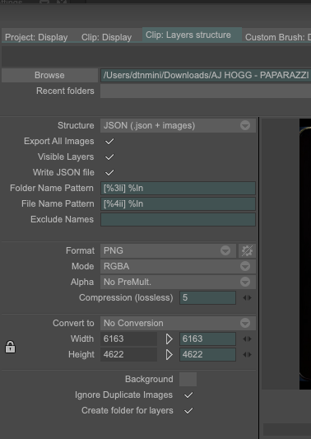
Task: Click the arrow copying Width value
Action: (169, 339)
